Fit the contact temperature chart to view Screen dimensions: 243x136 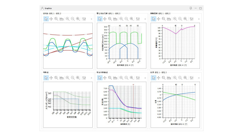pyautogui.click(x=185, y=19)
